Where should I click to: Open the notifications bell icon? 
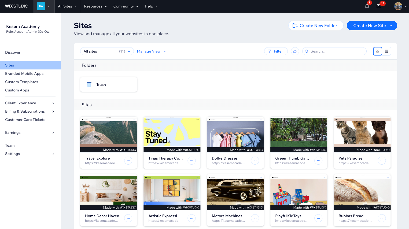pos(367,6)
